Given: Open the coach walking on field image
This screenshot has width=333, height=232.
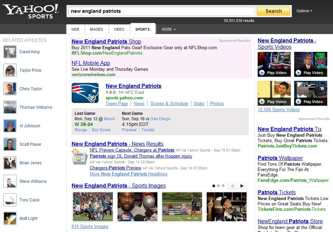Looking at the screenshot, I should [182, 207].
